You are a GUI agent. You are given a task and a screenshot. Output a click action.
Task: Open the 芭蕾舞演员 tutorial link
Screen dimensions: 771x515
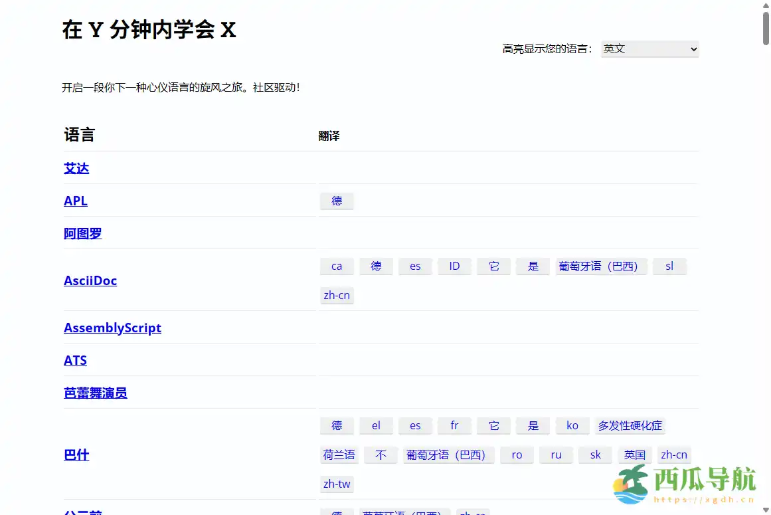[95, 393]
